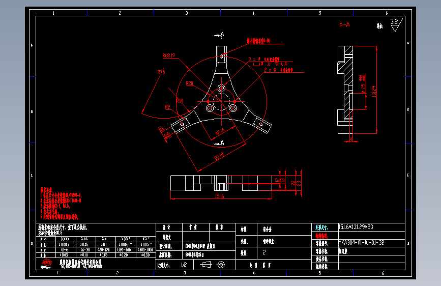Select the "6.4" counterbore depth value
Viewport: 441px width, 286px height.
pos(284,64)
